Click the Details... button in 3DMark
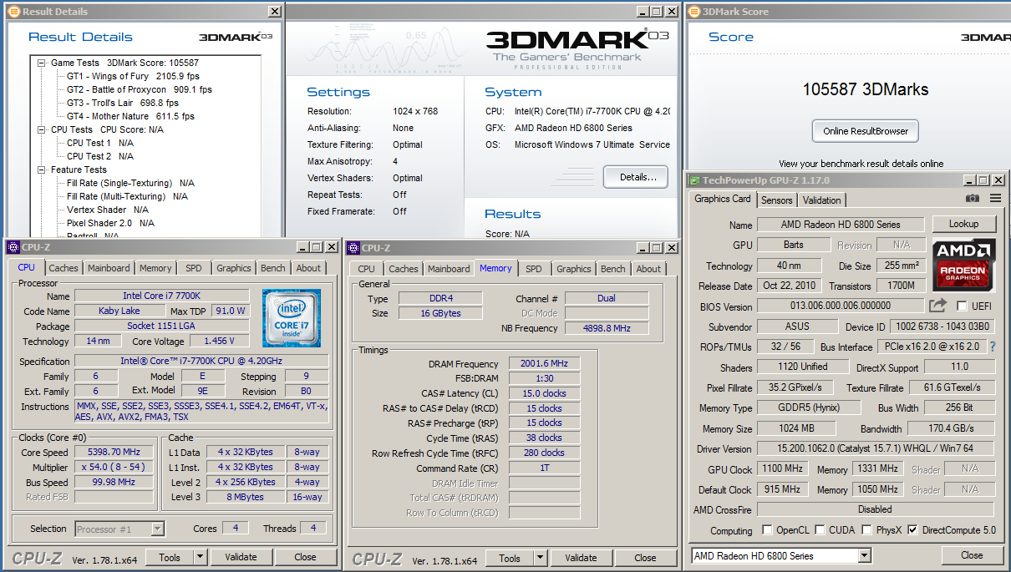1011x572 pixels. pyautogui.click(x=636, y=177)
